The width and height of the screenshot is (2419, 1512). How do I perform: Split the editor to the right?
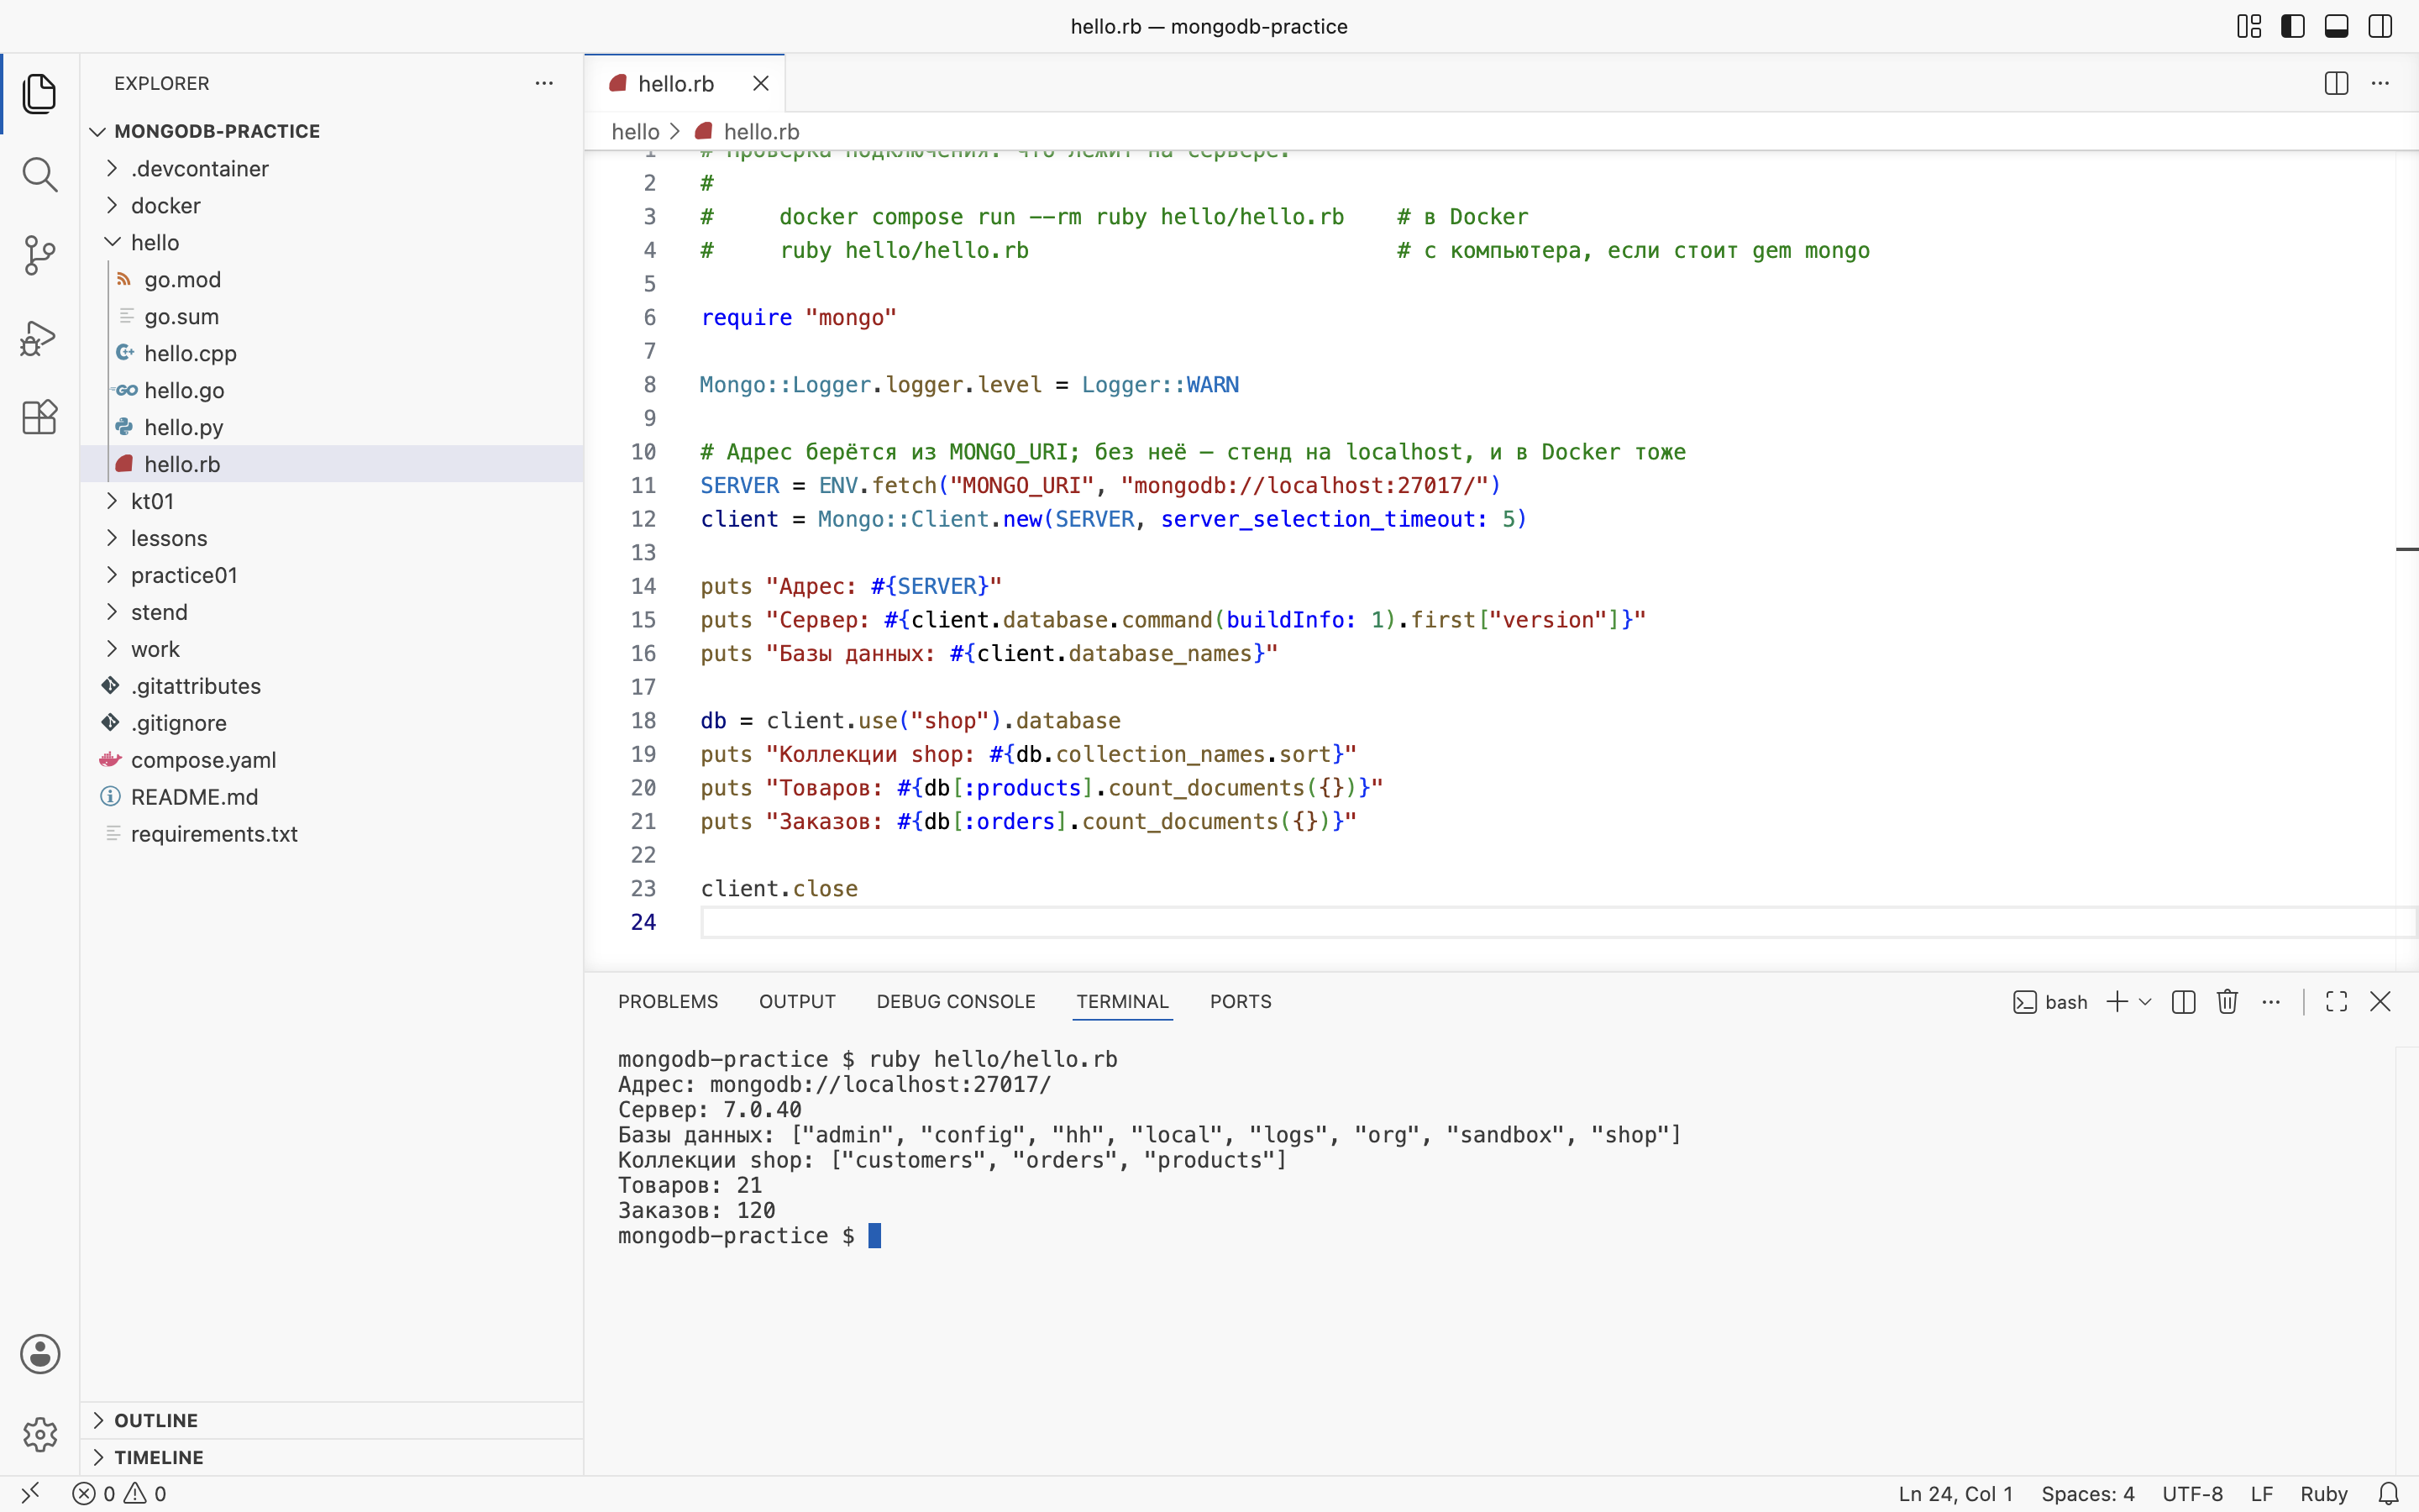[2336, 83]
